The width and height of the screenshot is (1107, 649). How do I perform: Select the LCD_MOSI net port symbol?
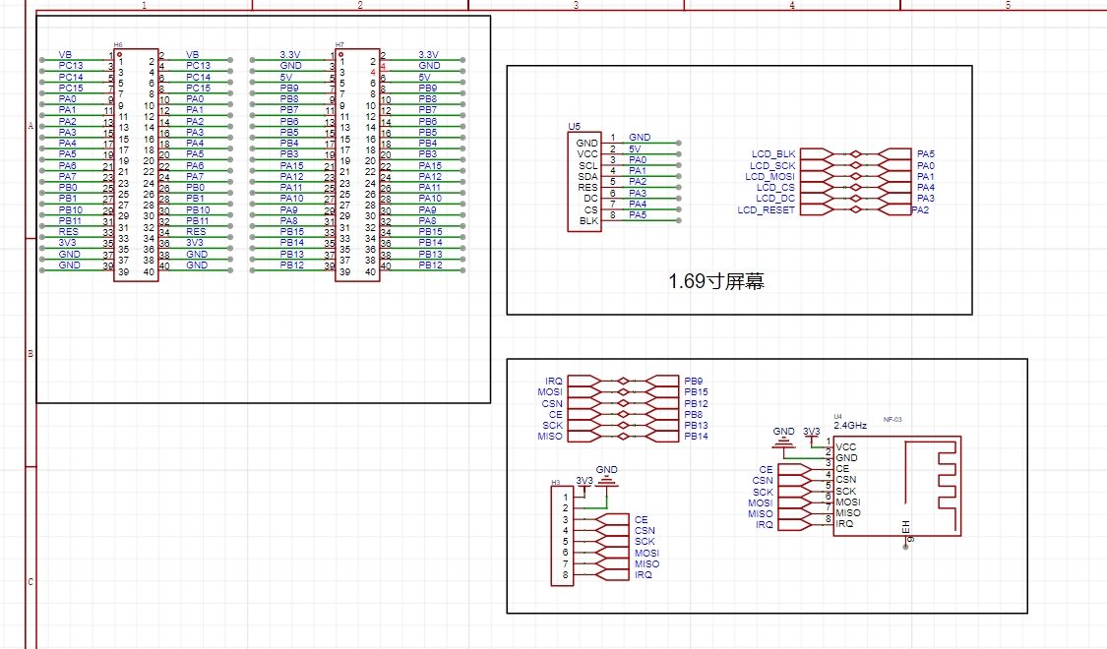(817, 176)
